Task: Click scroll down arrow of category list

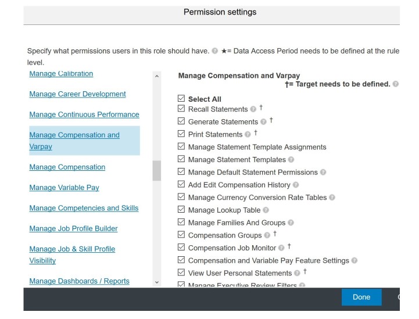Action: [157, 282]
